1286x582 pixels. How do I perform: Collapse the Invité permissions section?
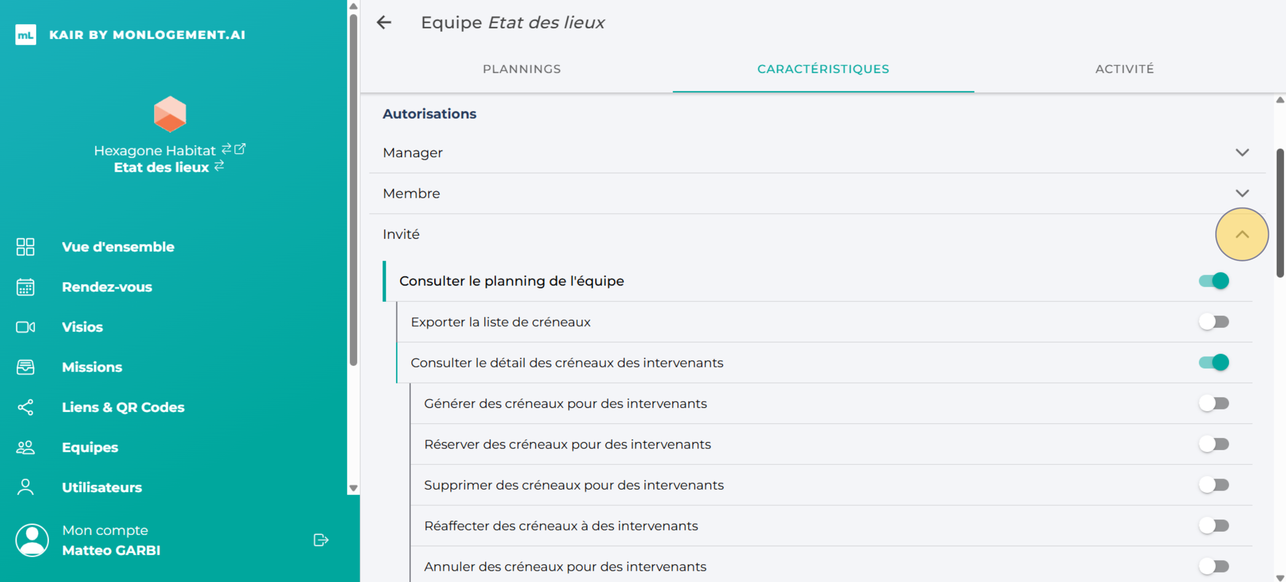point(1243,234)
